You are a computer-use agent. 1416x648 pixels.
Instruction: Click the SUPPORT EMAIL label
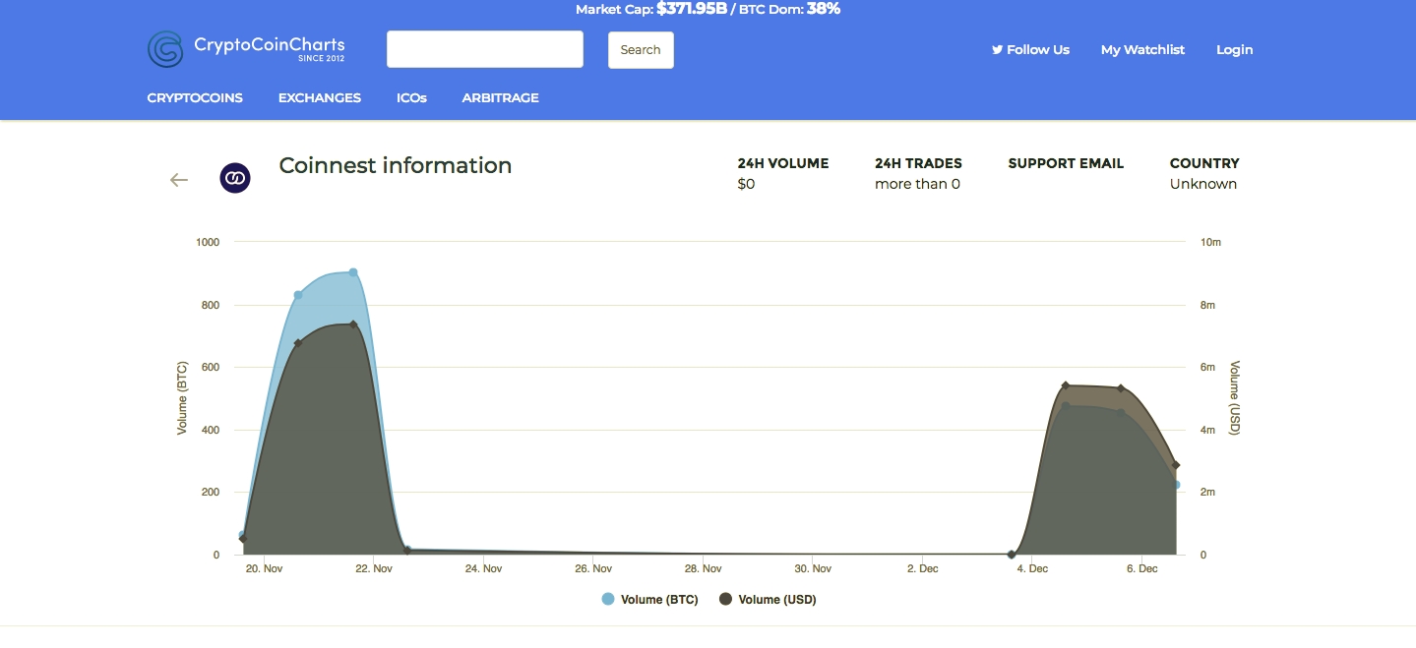point(1066,163)
